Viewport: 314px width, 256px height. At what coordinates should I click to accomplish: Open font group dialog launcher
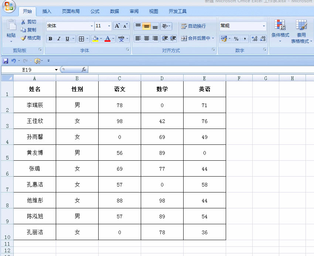pyautogui.click(x=128, y=50)
